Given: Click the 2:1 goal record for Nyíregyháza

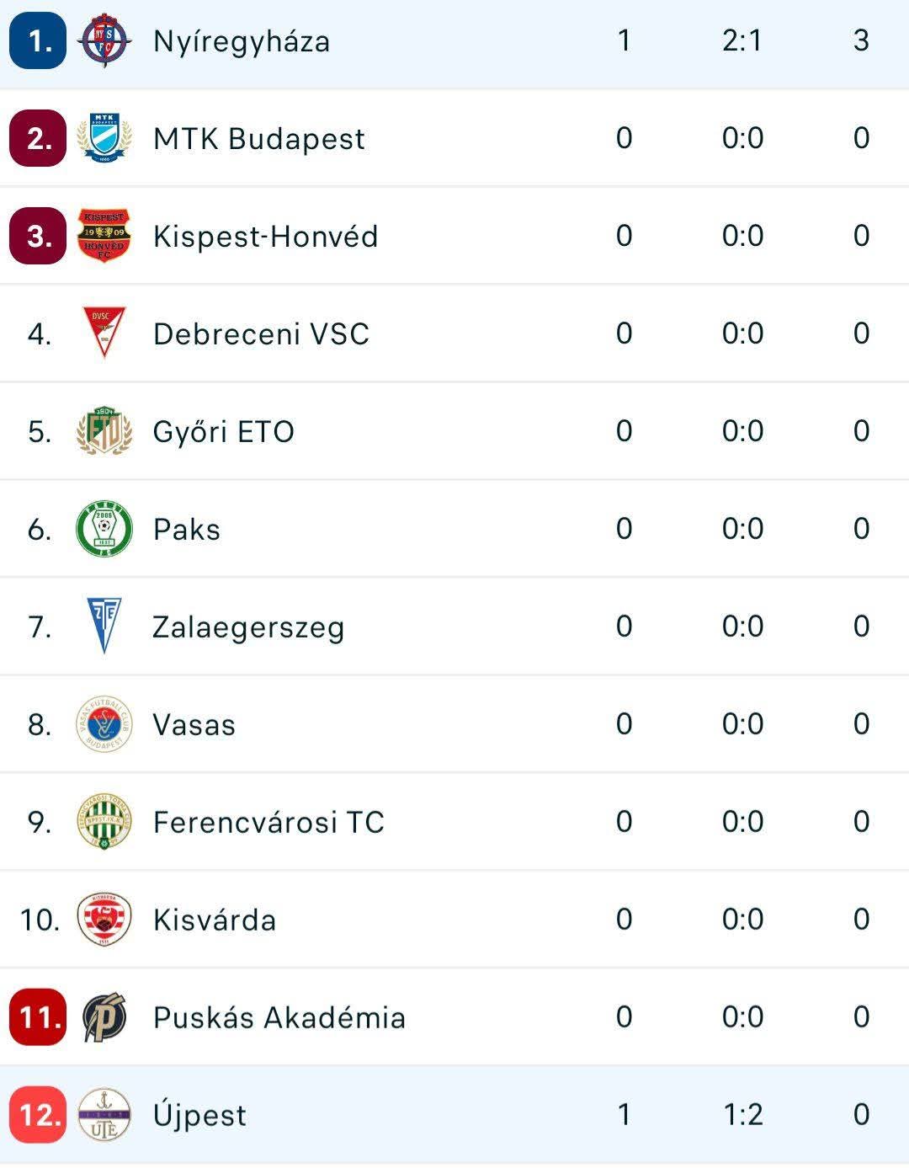Looking at the screenshot, I should click(742, 40).
